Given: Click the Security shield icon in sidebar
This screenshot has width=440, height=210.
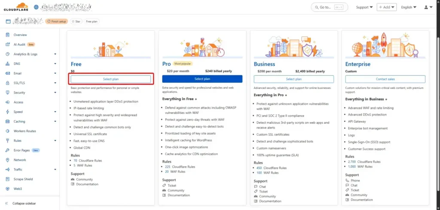Looking at the screenshot, I should pyautogui.click(x=8, y=92).
